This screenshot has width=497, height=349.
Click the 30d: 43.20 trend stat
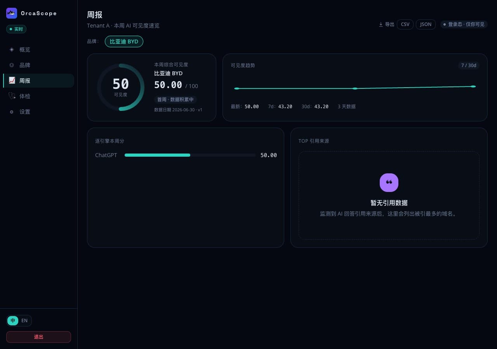click(315, 107)
